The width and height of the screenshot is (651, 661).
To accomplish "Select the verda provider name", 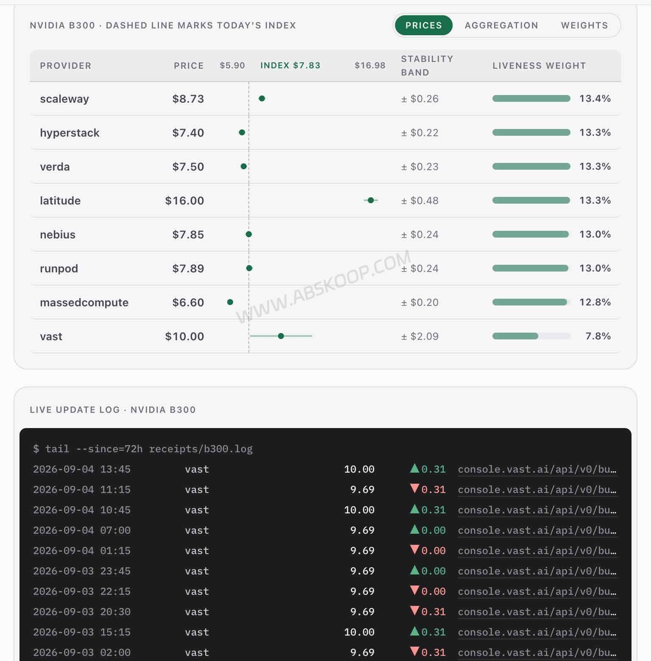I will point(55,167).
